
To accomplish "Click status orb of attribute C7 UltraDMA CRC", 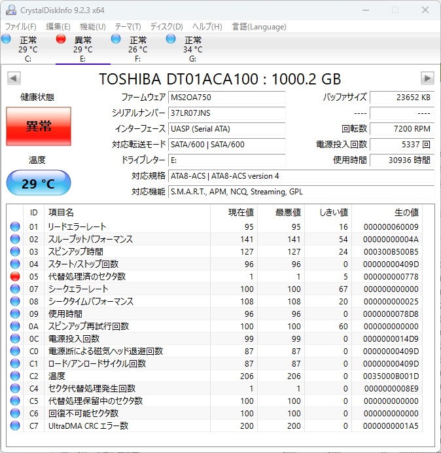I will pyautogui.click(x=15, y=426).
